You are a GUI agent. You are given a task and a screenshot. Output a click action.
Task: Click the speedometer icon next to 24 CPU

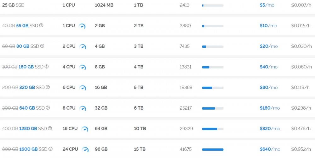(85, 150)
